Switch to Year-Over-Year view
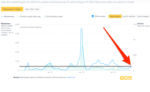This screenshot has height=92, width=150. pos(32,9)
